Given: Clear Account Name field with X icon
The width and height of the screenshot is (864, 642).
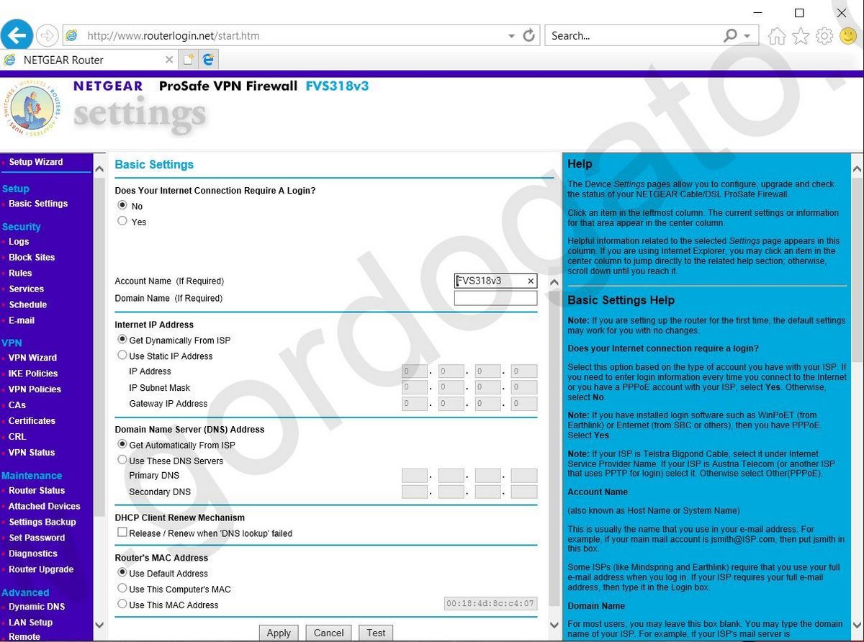Looking at the screenshot, I should (531, 281).
